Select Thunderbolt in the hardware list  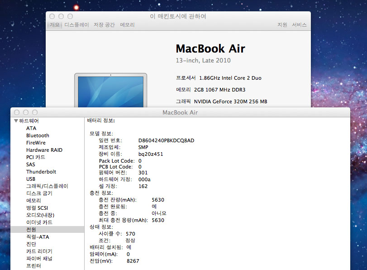[41, 172]
